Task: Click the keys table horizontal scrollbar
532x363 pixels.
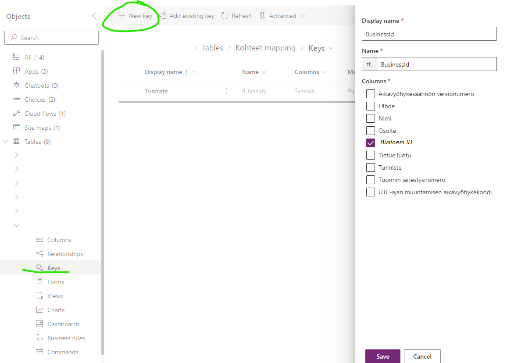Action: [x=237, y=102]
